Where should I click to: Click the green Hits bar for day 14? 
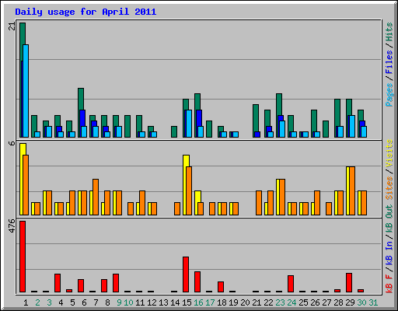[174, 131]
